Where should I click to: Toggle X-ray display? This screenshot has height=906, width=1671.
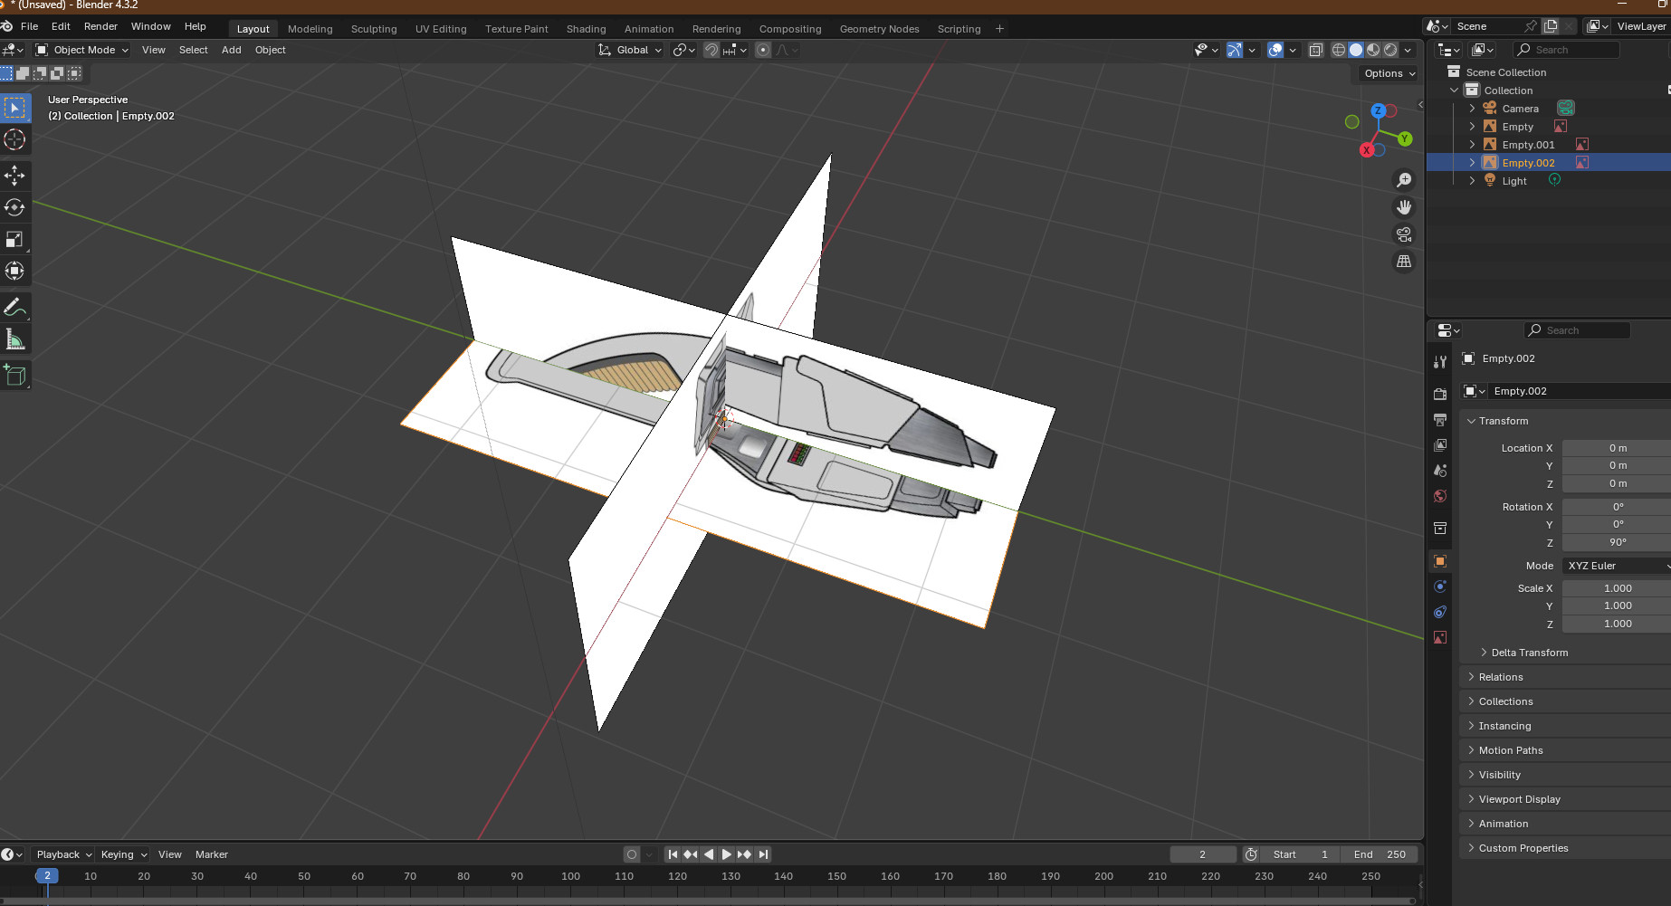(x=1315, y=50)
